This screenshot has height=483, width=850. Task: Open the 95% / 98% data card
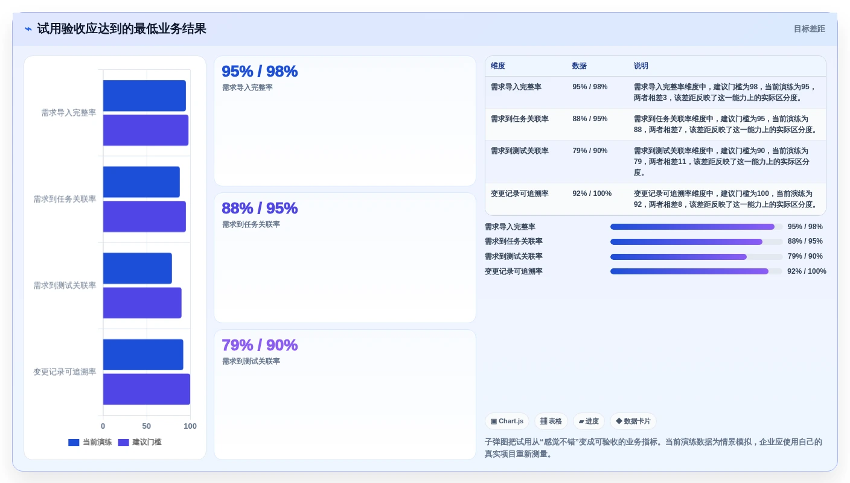point(345,121)
